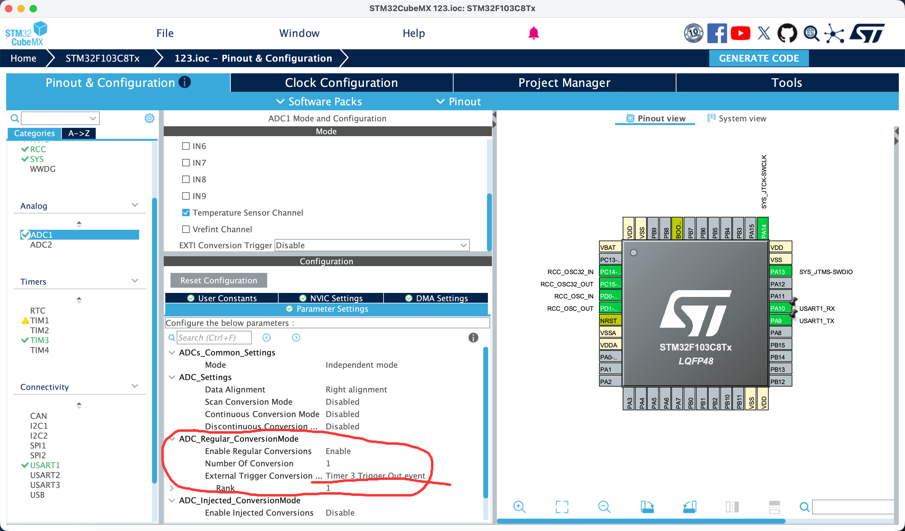Click the 10-year anniversary badge icon
This screenshot has width=905, height=531.
pos(693,33)
